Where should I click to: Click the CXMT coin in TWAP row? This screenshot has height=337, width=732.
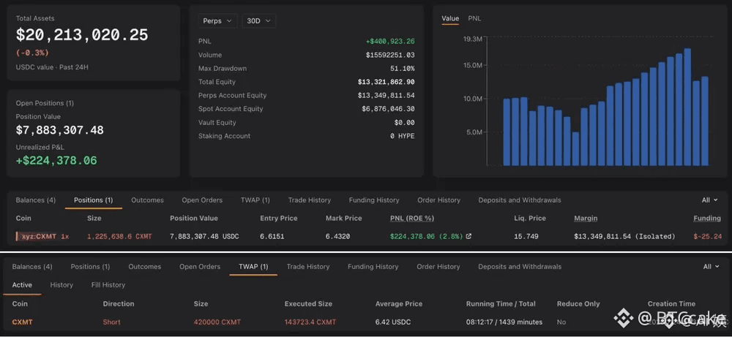pos(23,322)
